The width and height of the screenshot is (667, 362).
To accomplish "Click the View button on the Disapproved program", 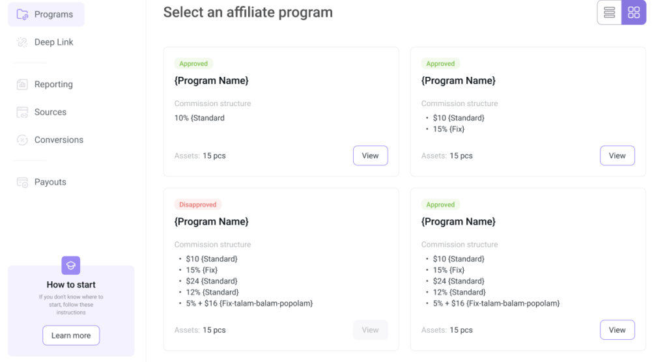I will point(370,330).
